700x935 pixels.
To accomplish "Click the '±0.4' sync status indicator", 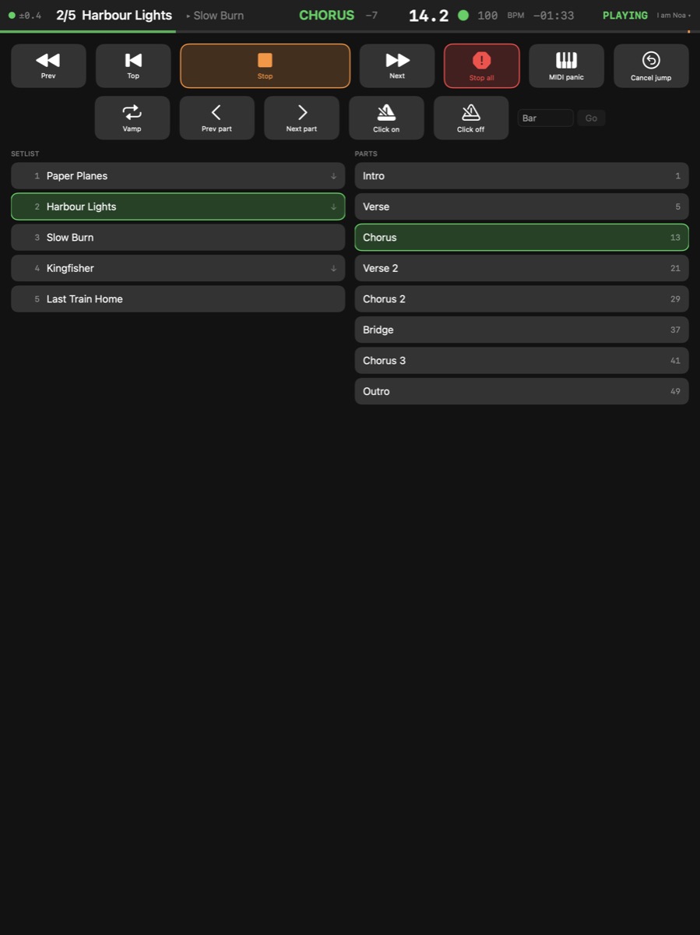I will click(25, 16).
